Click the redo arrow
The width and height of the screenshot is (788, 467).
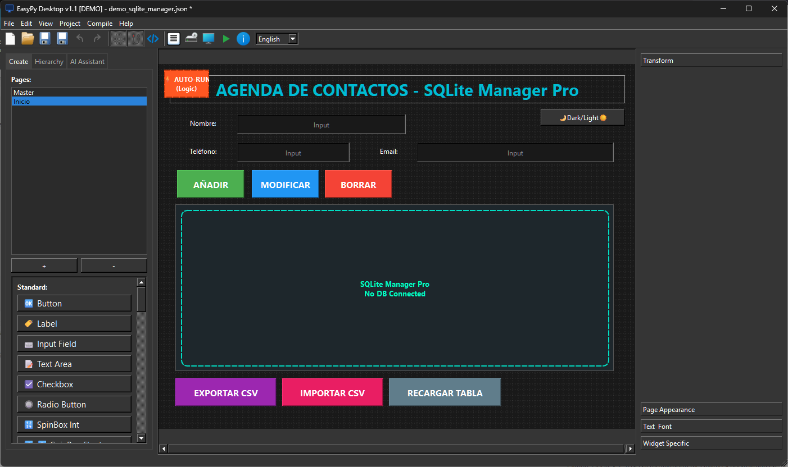(97, 39)
